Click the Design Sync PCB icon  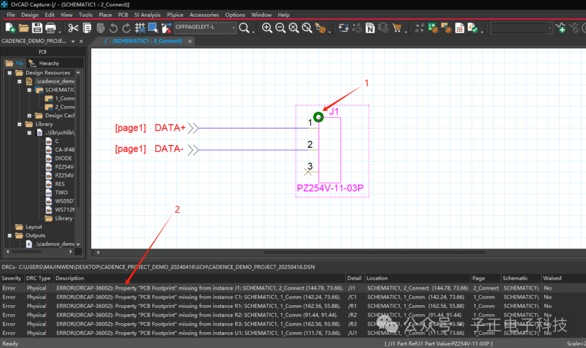click(433, 28)
